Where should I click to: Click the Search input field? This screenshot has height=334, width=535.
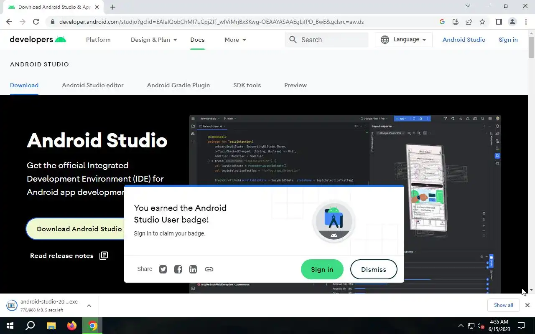point(326,40)
